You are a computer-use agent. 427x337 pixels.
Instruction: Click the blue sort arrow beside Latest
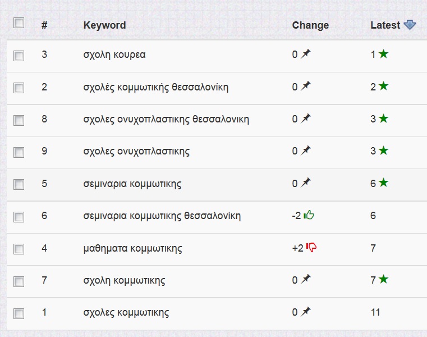(x=410, y=25)
